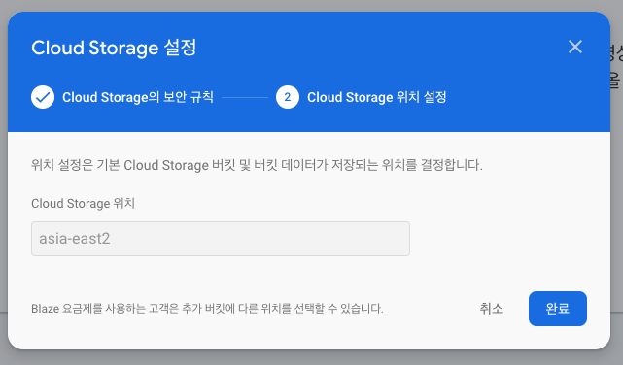
Task: Go back to Cloud Storage의 보안 규칙 step
Action: [x=137, y=97]
